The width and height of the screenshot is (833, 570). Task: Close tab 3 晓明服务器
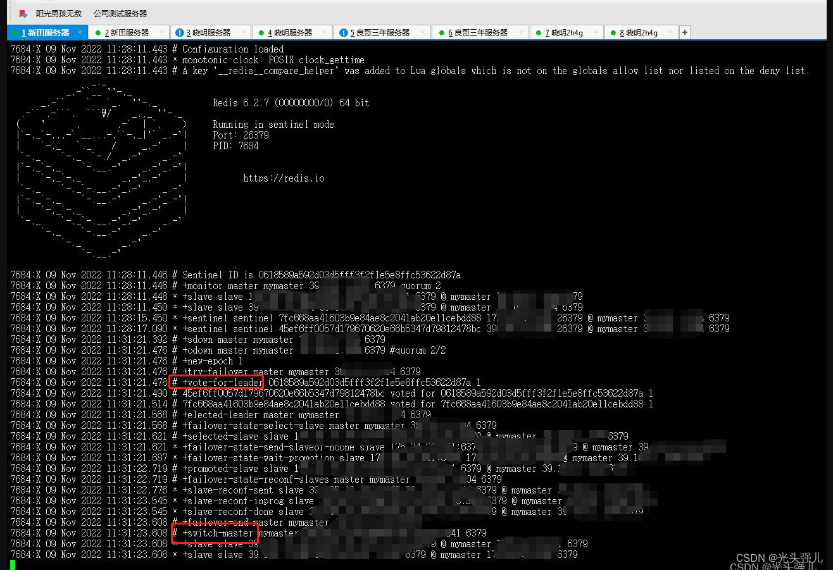click(x=244, y=32)
